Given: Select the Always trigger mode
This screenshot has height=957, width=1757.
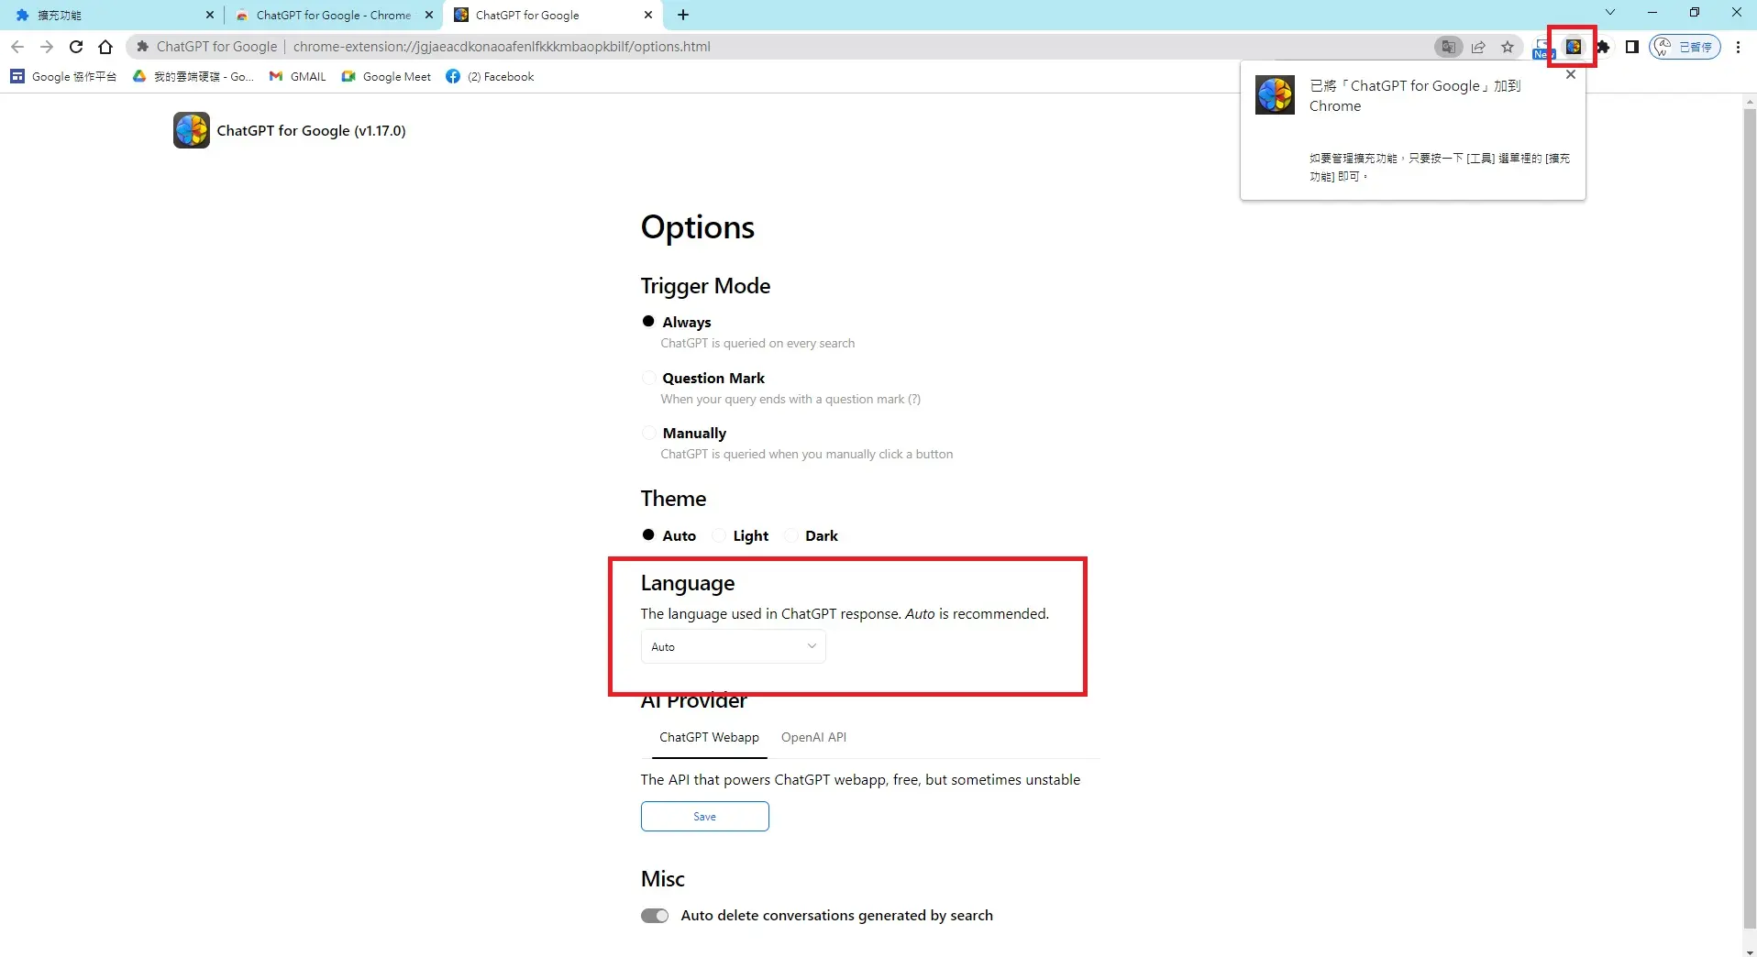Looking at the screenshot, I should [x=648, y=322].
